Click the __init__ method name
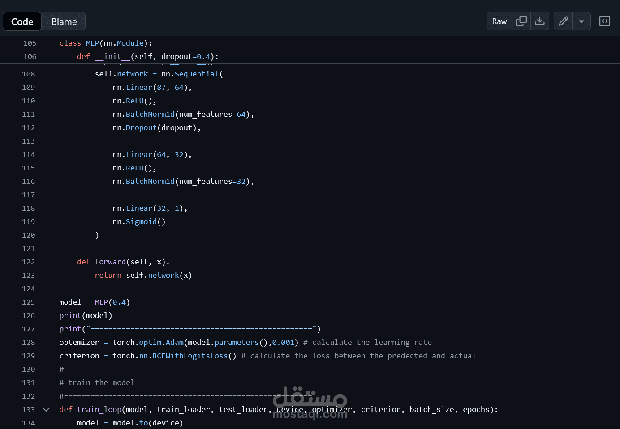620x429 pixels. [112, 56]
